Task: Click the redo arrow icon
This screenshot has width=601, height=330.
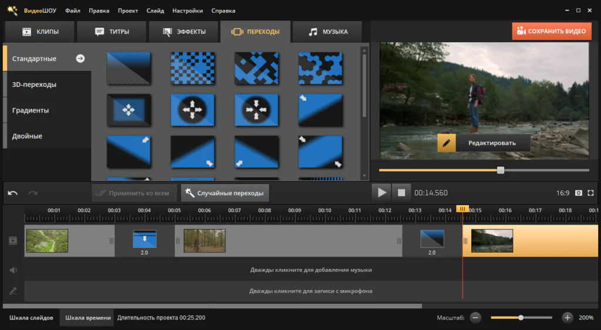Action: click(x=33, y=193)
